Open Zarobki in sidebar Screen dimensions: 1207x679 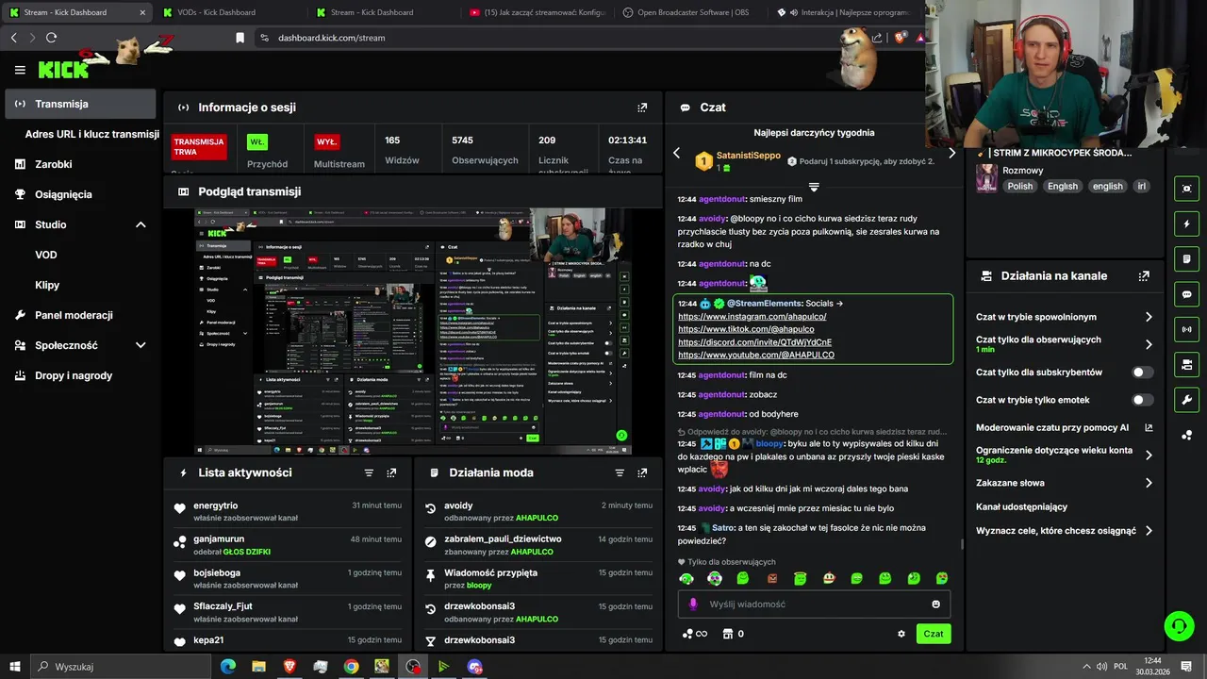pyautogui.click(x=53, y=164)
